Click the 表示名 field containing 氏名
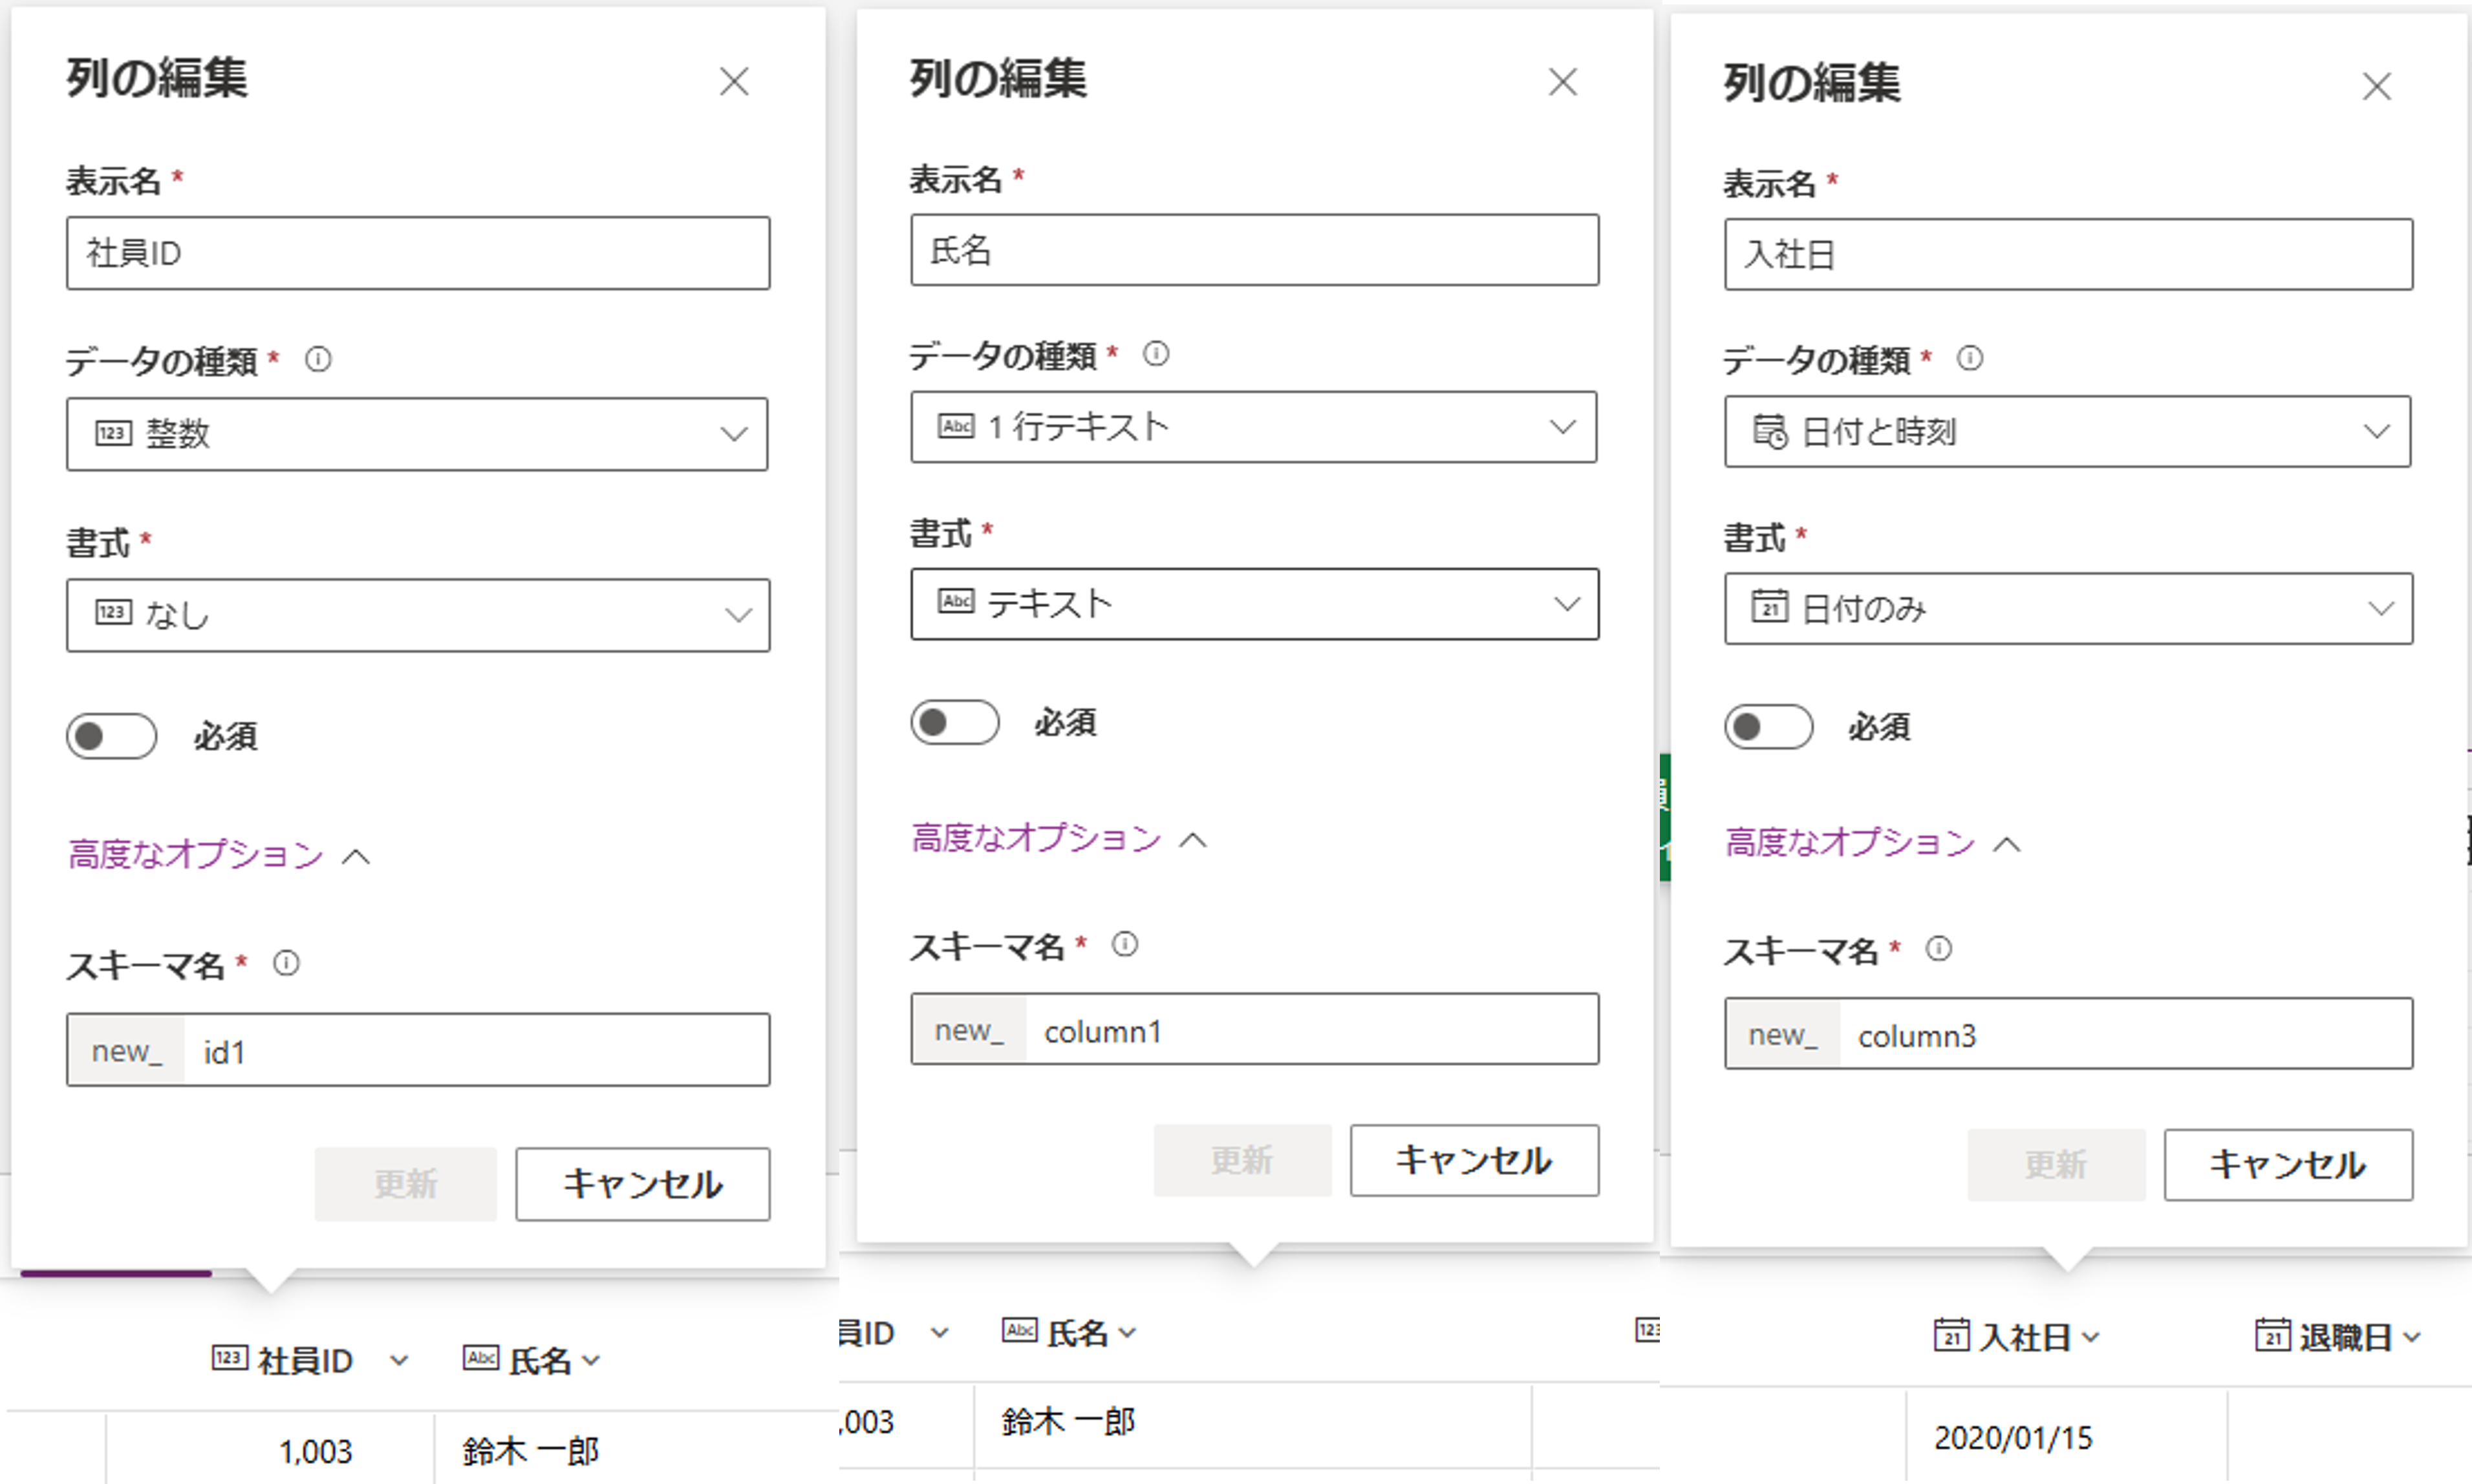Viewport: 2472px width, 1484px height. [x=1254, y=249]
